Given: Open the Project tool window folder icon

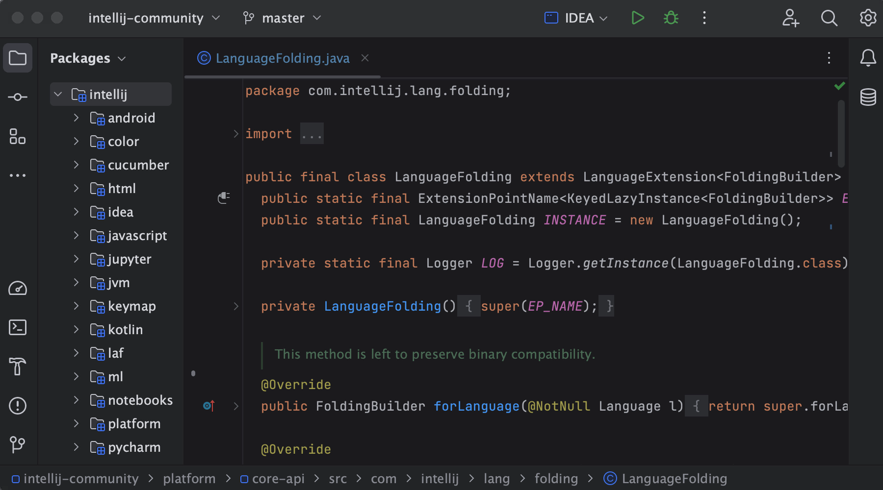Looking at the screenshot, I should coord(18,58).
